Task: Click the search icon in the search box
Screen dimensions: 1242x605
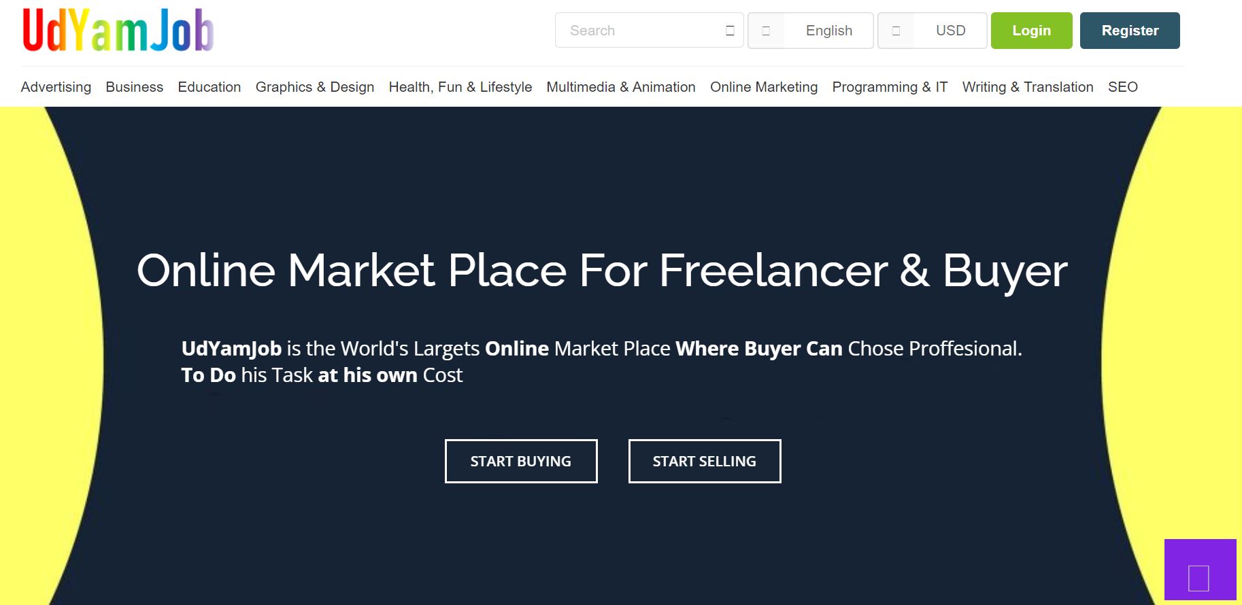Action: (x=730, y=31)
